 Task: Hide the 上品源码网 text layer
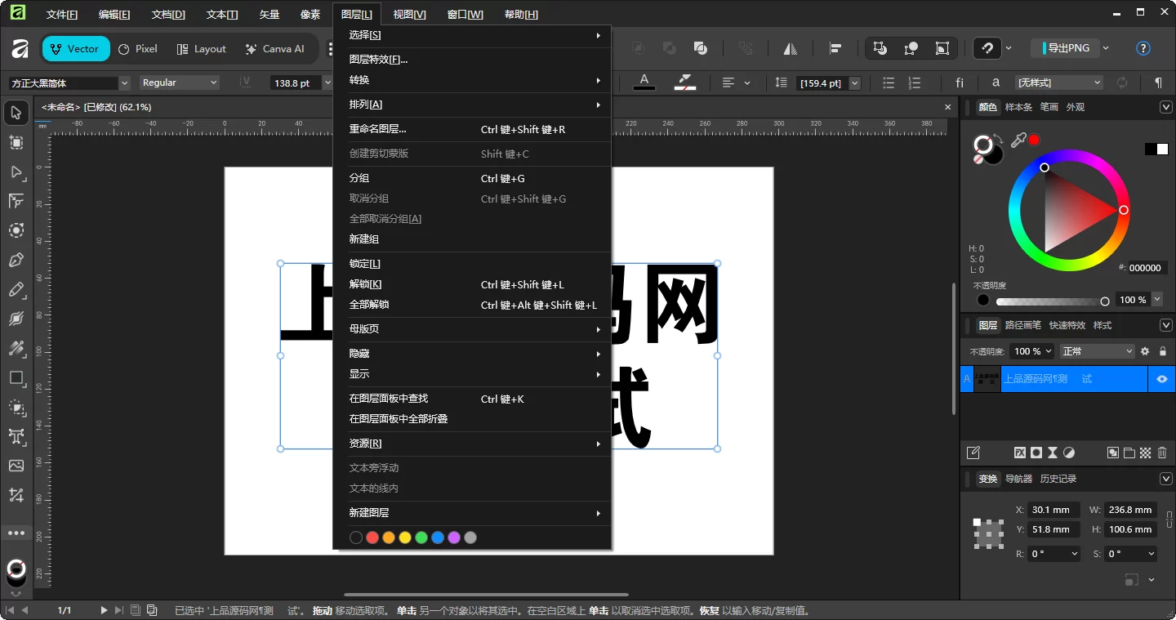pos(1161,379)
